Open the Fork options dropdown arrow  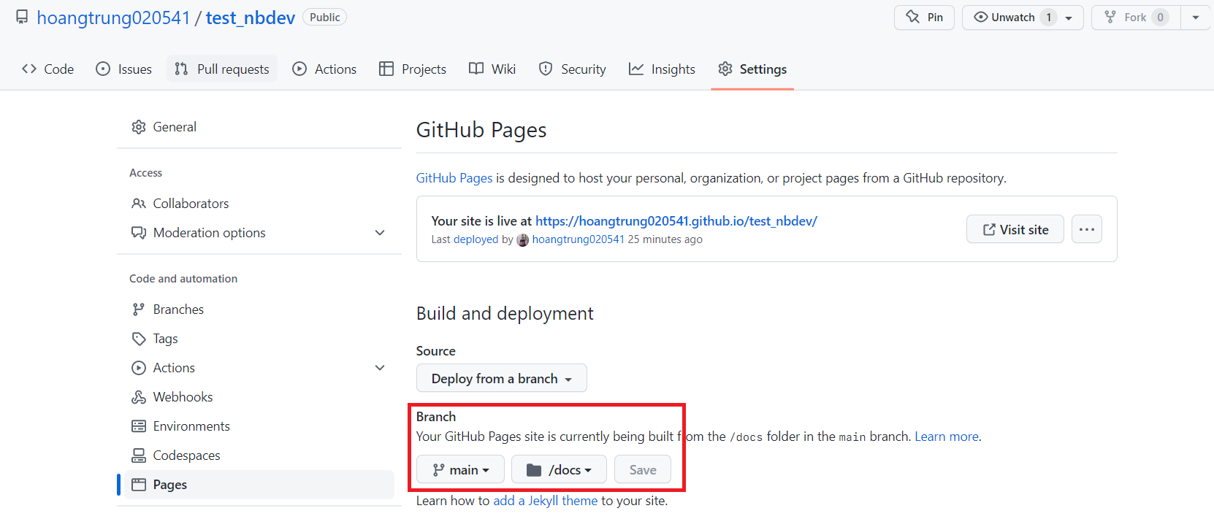(1196, 18)
